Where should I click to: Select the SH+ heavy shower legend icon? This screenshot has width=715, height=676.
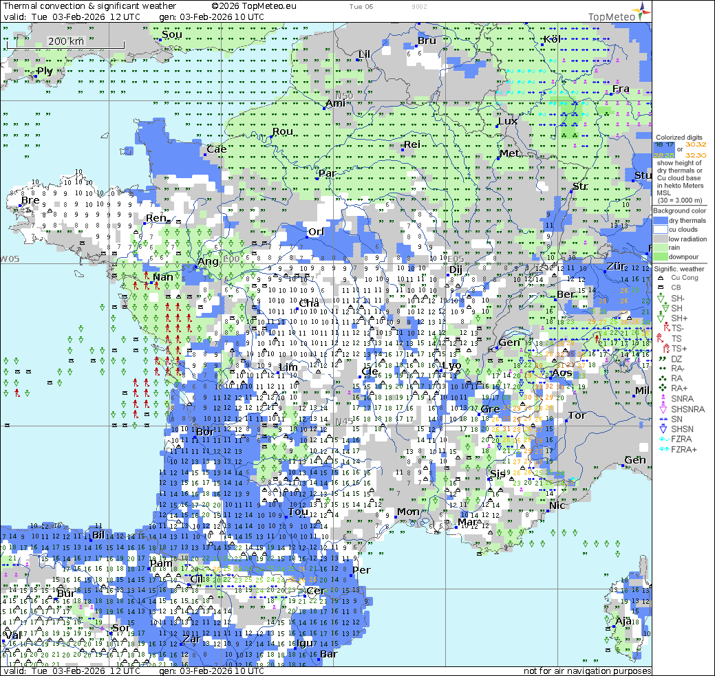(659, 318)
